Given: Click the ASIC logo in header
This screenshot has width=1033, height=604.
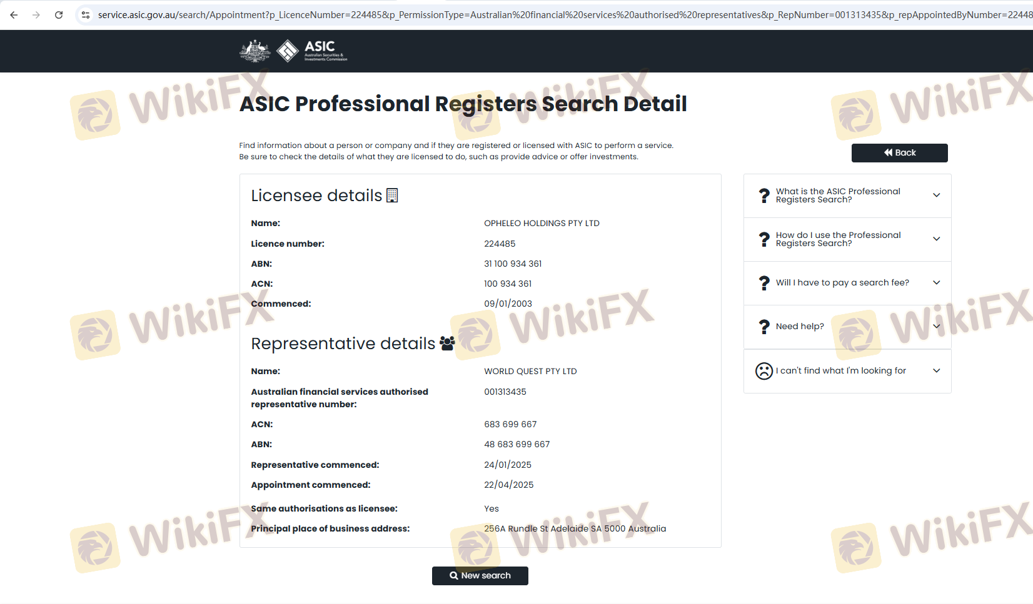Looking at the screenshot, I should pyautogui.click(x=312, y=51).
